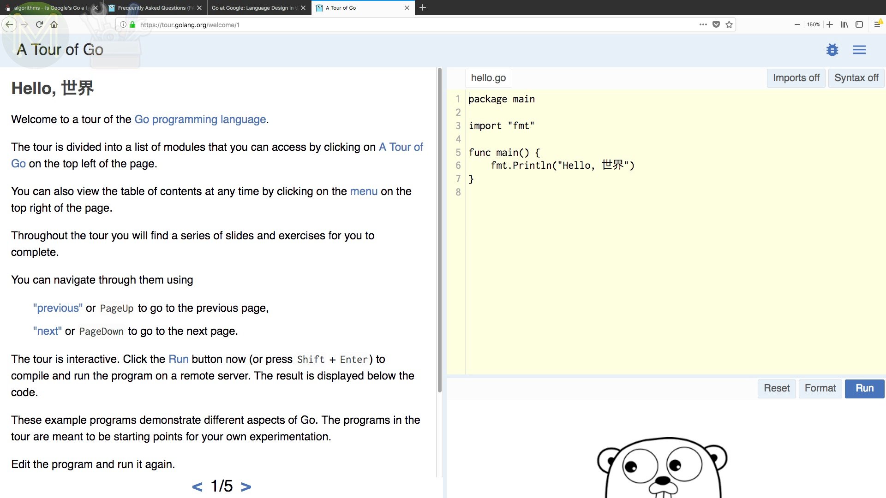
Task: Click the Go gopher mascot image
Action: pos(662,467)
